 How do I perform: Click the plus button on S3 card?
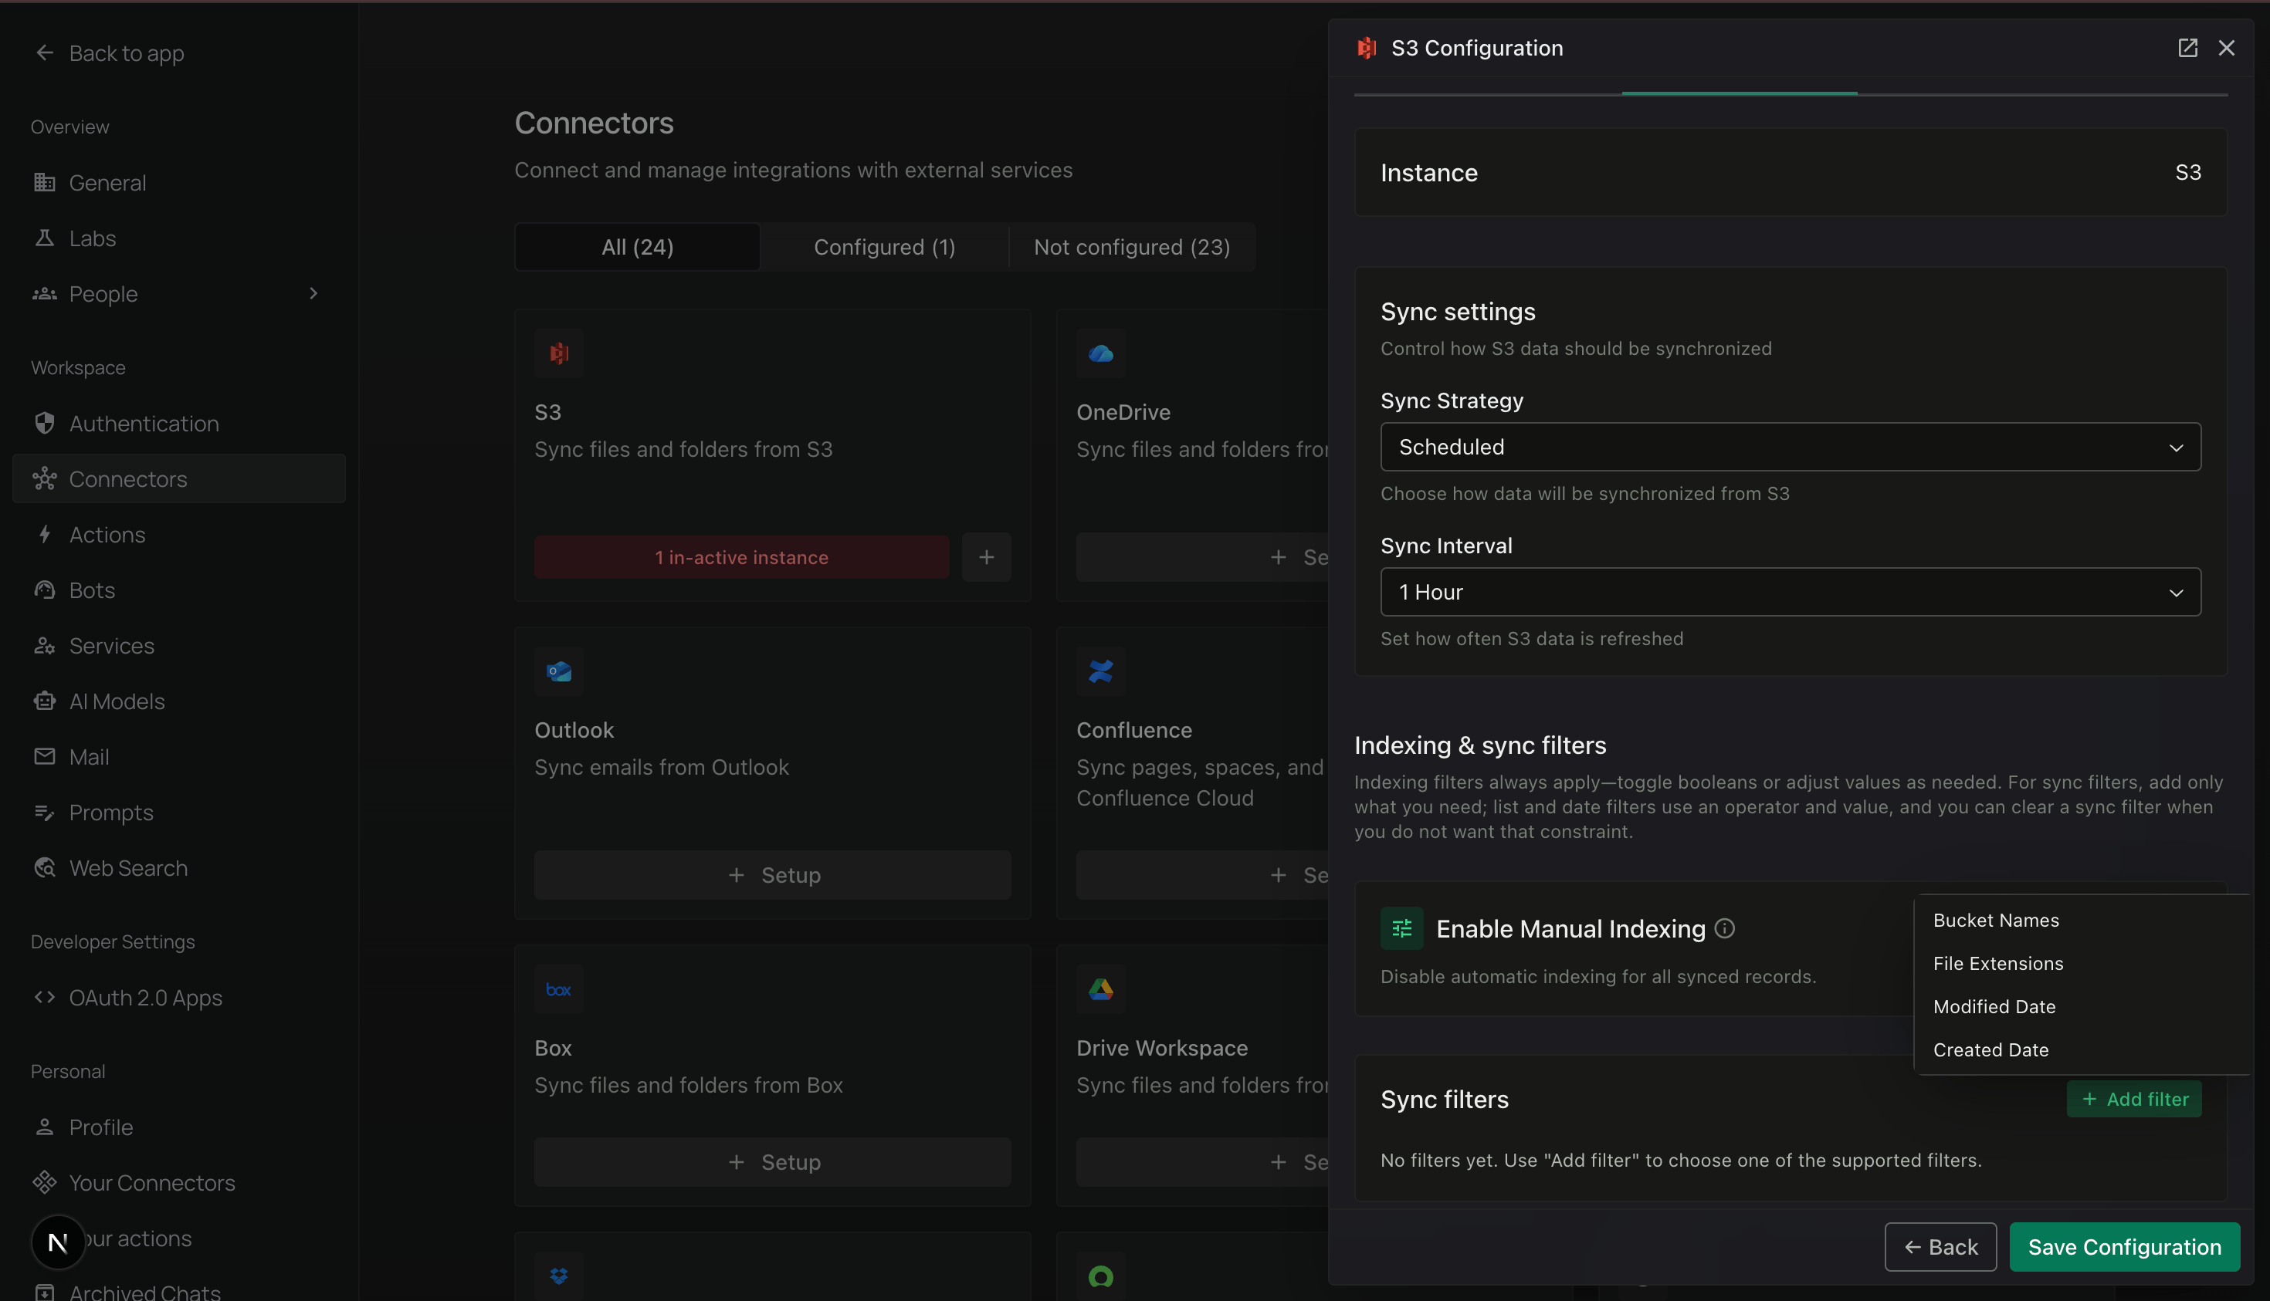tap(986, 558)
